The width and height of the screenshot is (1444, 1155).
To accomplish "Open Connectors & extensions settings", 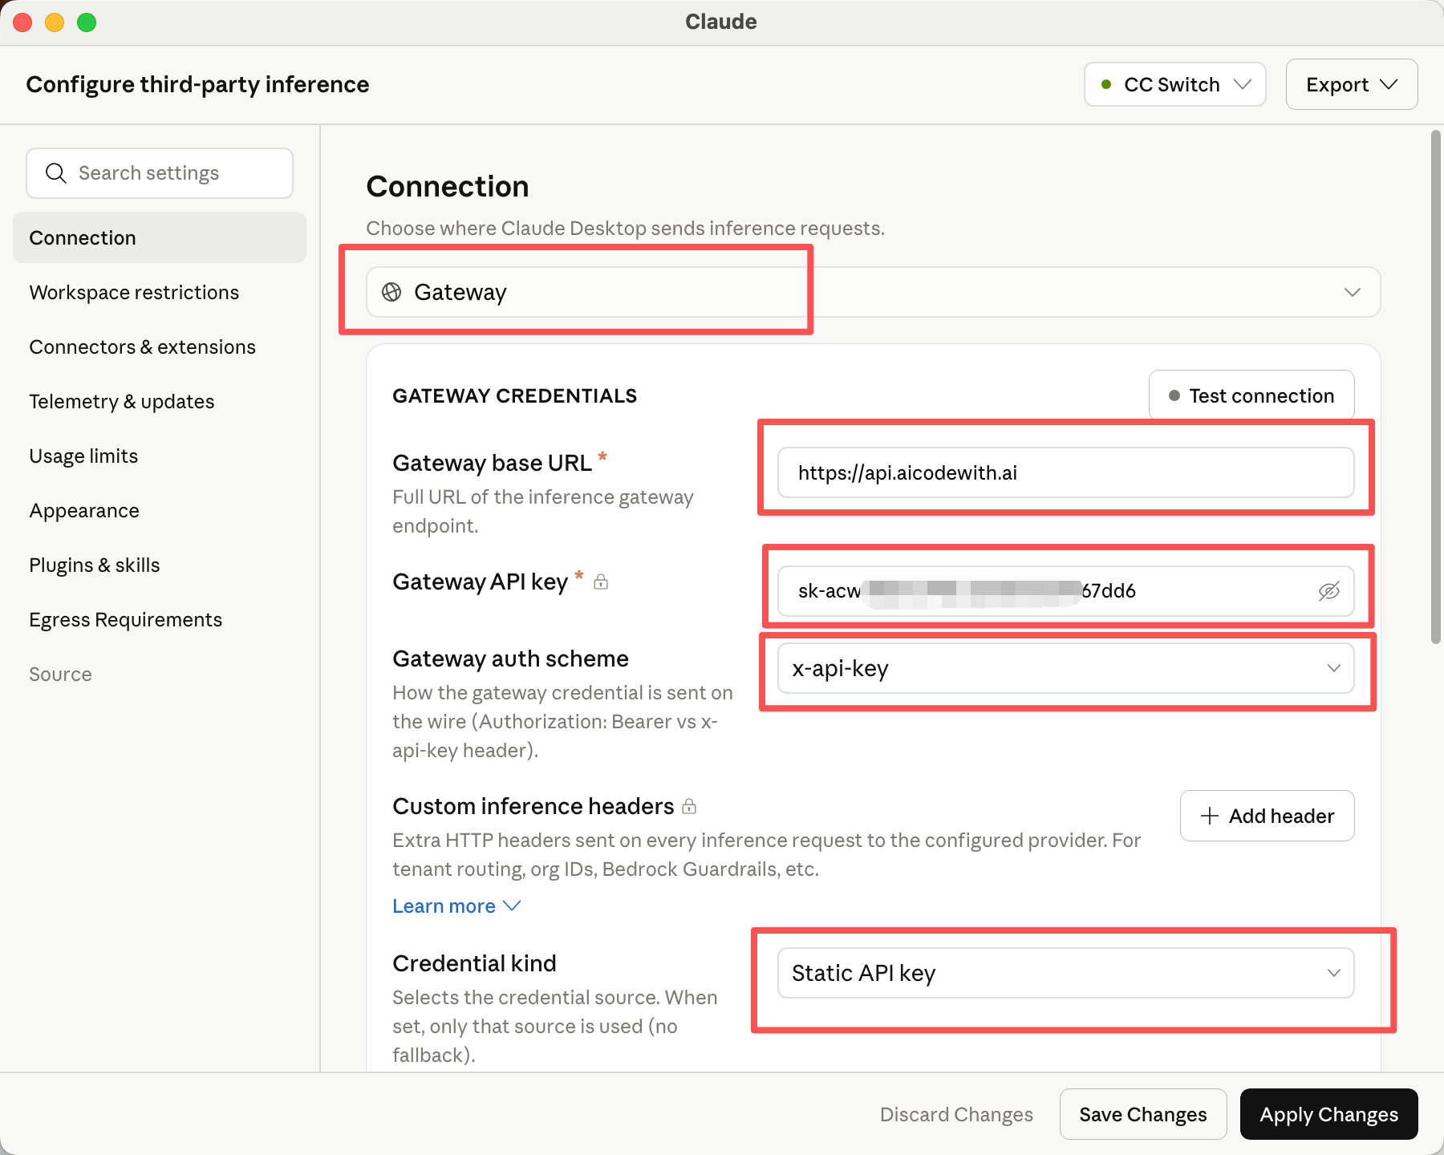I will point(160,346).
